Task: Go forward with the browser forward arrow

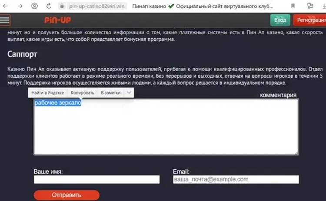Action: pos(20,6)
